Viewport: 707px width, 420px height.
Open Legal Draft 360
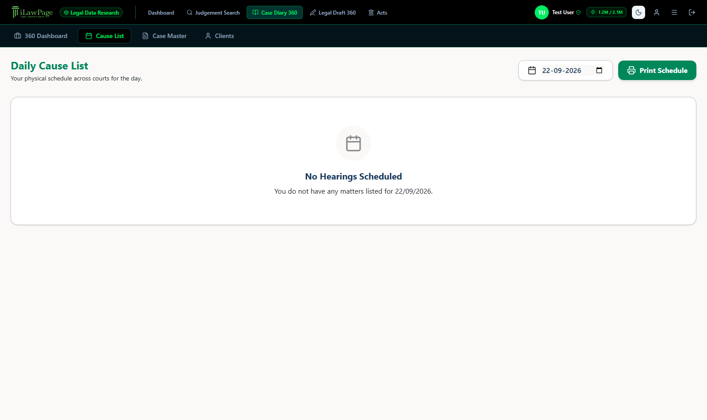(333, 13)
